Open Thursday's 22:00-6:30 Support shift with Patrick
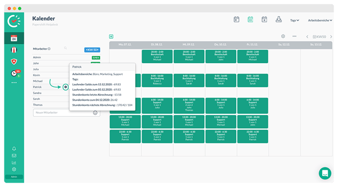 tap(221, 136)
